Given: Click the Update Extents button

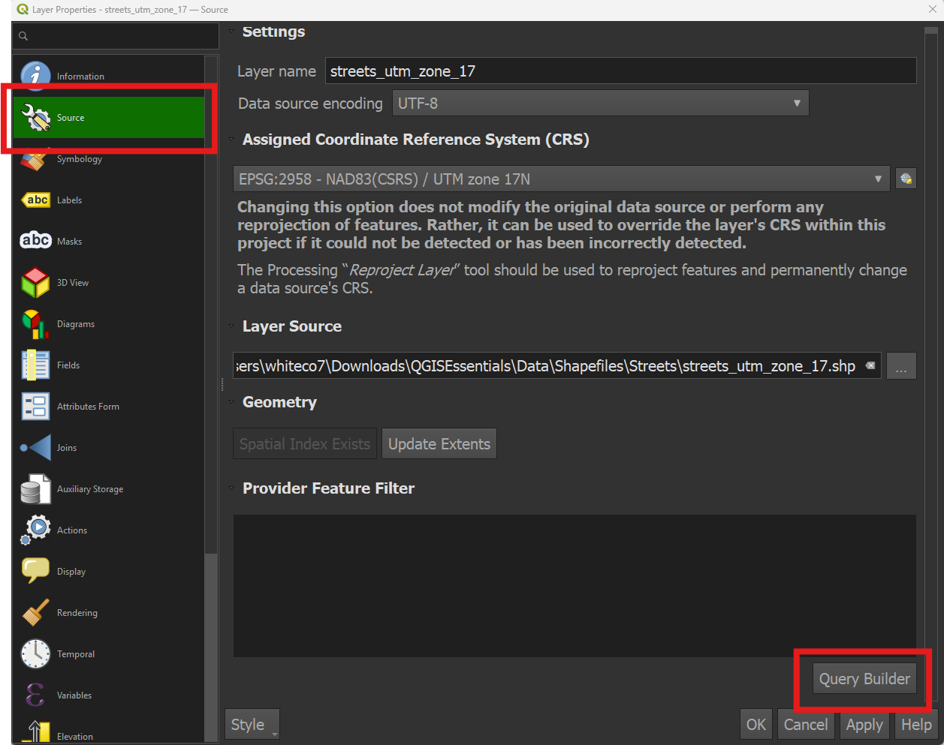Looking at the screenshot, I should tap(439, 444).
